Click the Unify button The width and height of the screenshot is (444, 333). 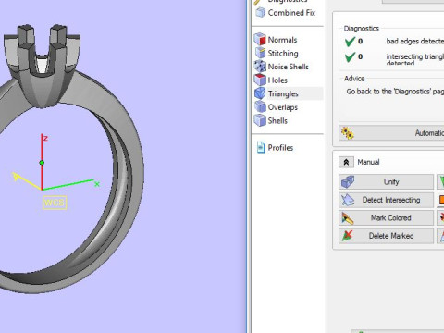pyautogui.click(x=386, y=181)
